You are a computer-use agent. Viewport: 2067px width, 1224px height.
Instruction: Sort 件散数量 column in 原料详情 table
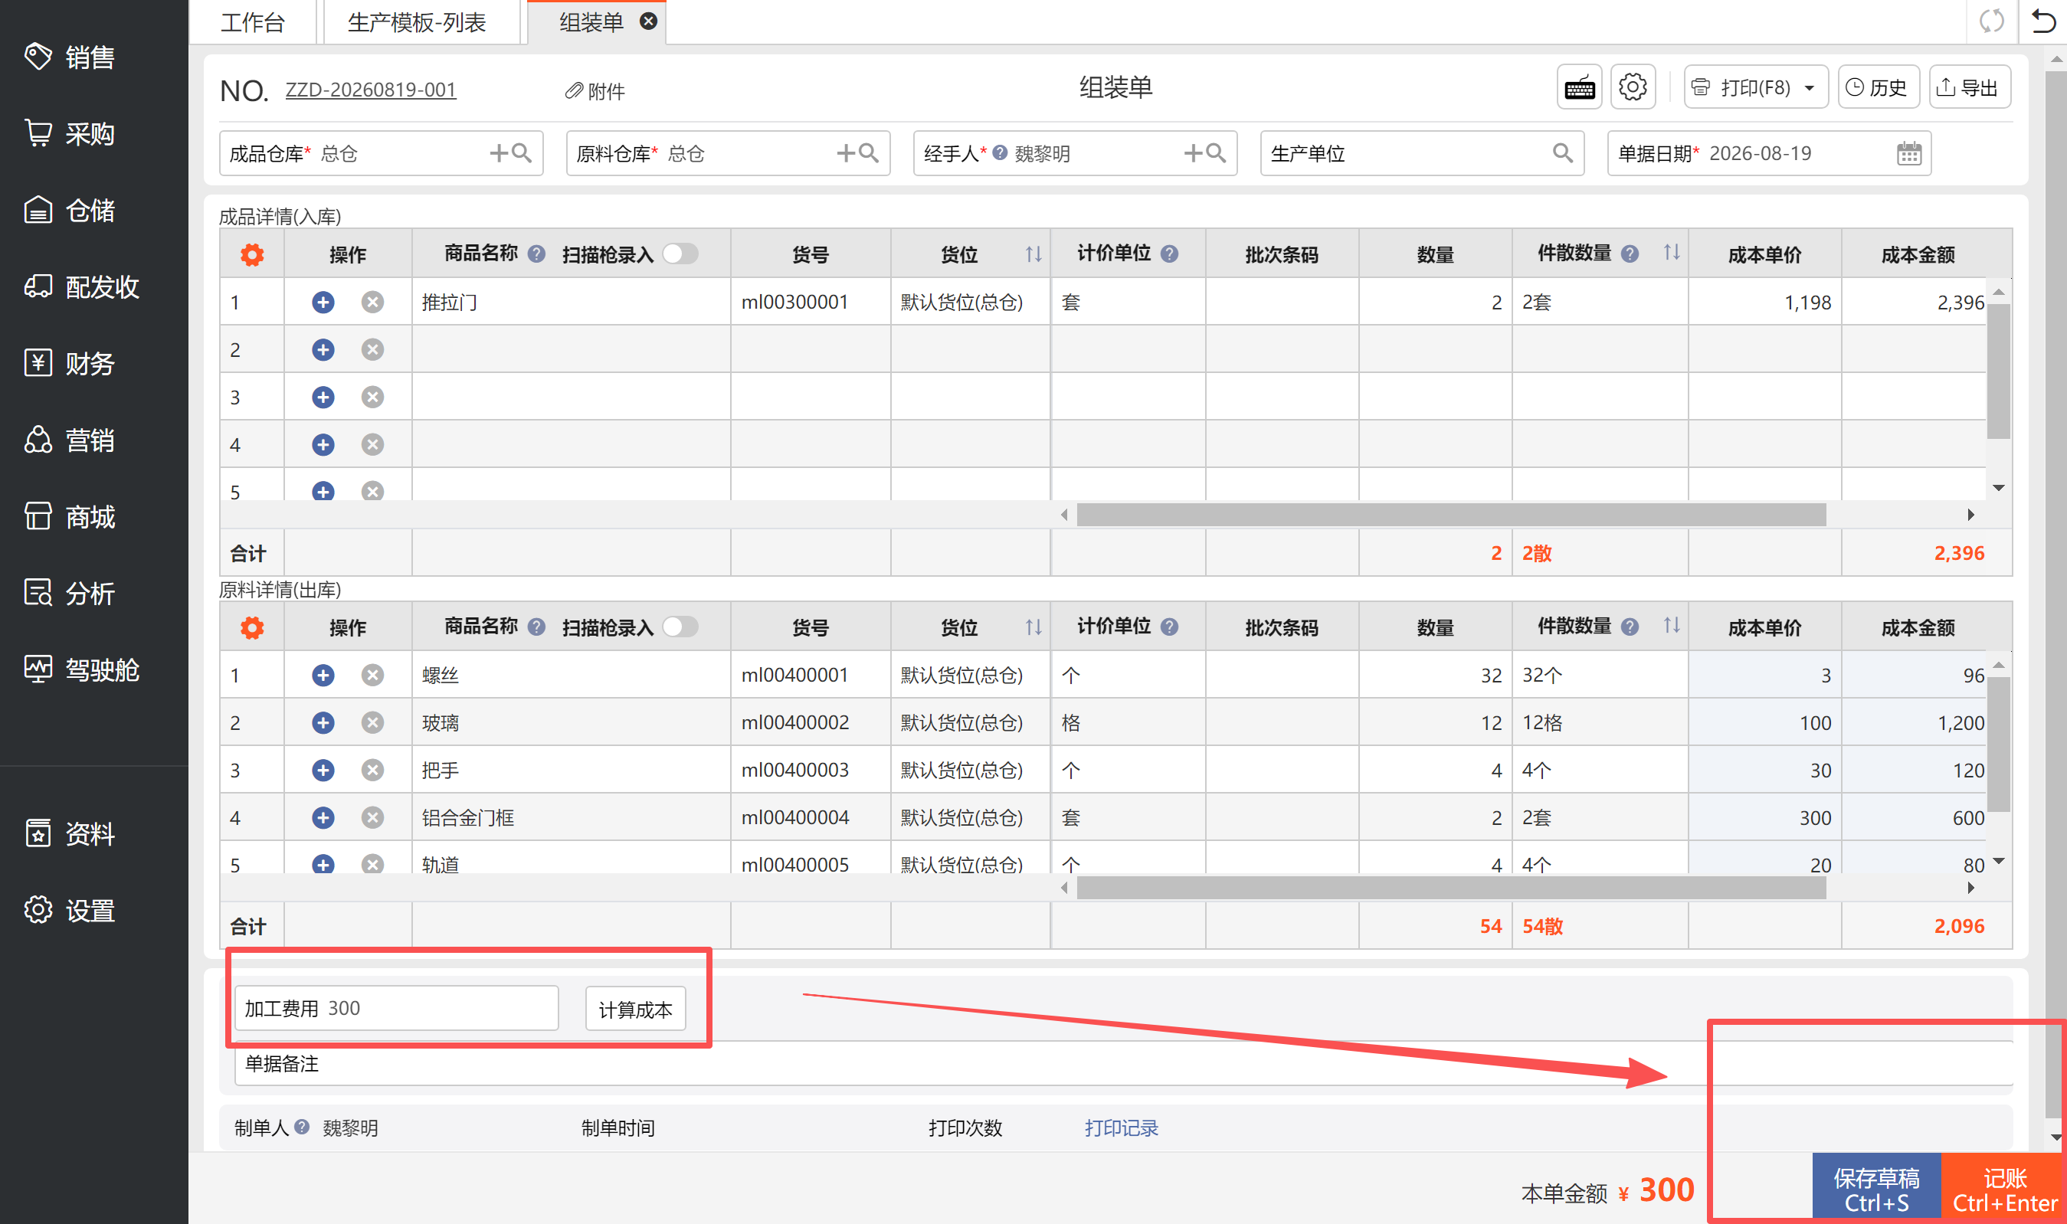[x=1672, y=625]
